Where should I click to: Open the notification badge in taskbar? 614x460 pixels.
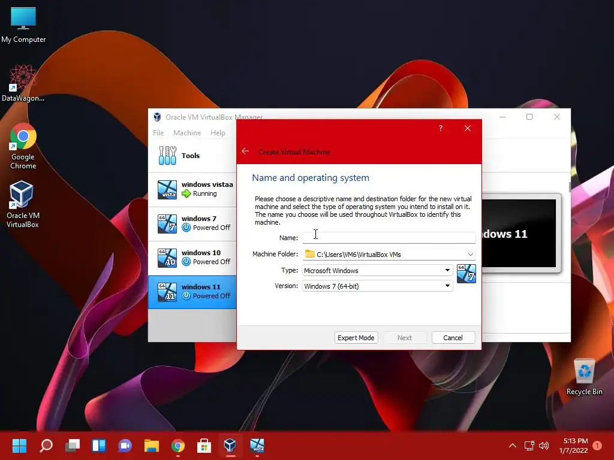tap(597, 446)
